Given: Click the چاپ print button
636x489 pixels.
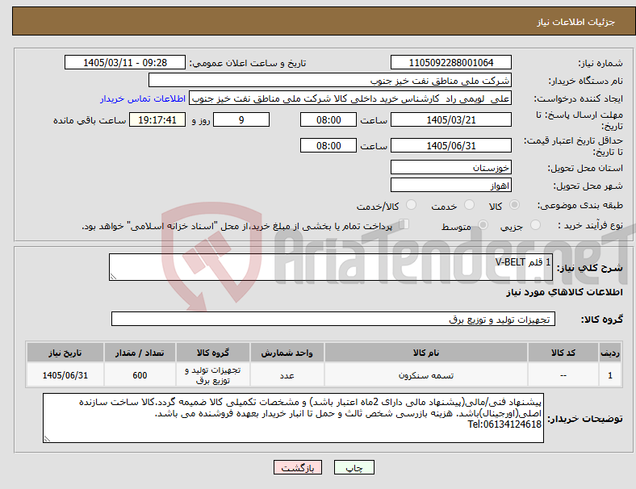Looking at the screenshot, I should (x=354, y=467).
